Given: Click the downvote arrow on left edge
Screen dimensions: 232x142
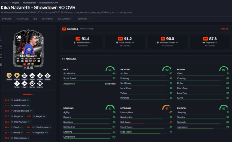Looking at the screenshot, I should (x=1, y=48).
